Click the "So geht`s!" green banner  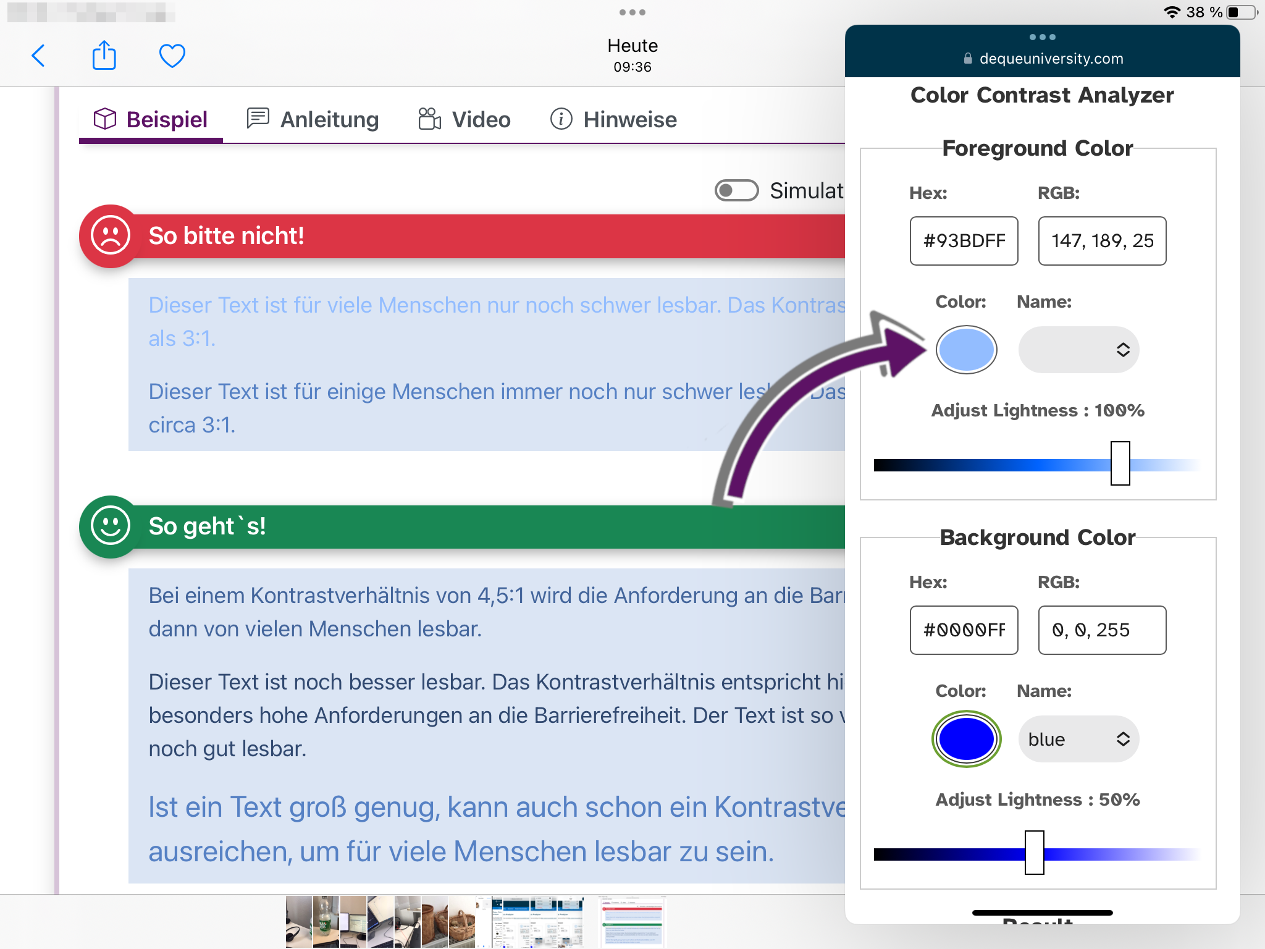pos(462,526)
